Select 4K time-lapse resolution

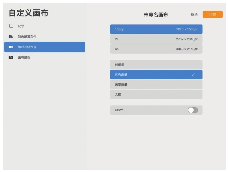[156, 49]
